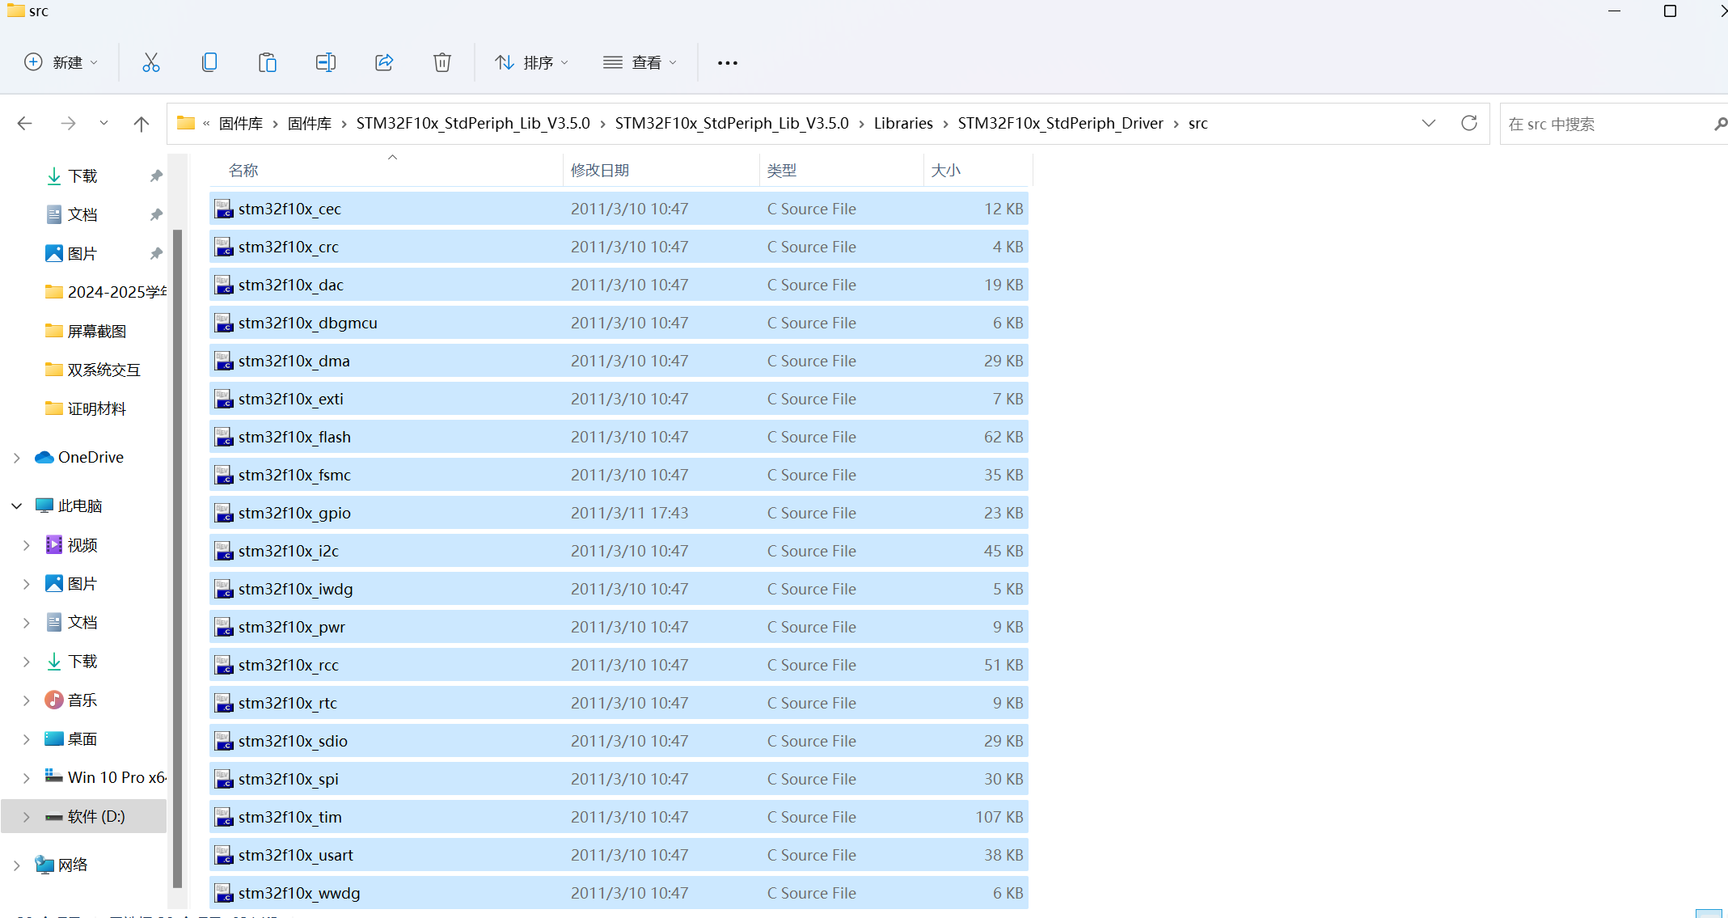Image resolution: width=1728 pixels, height=918 pixels.
Task: Click the stm32f10x_sdio file icon
Action: [x=224, y=741]
